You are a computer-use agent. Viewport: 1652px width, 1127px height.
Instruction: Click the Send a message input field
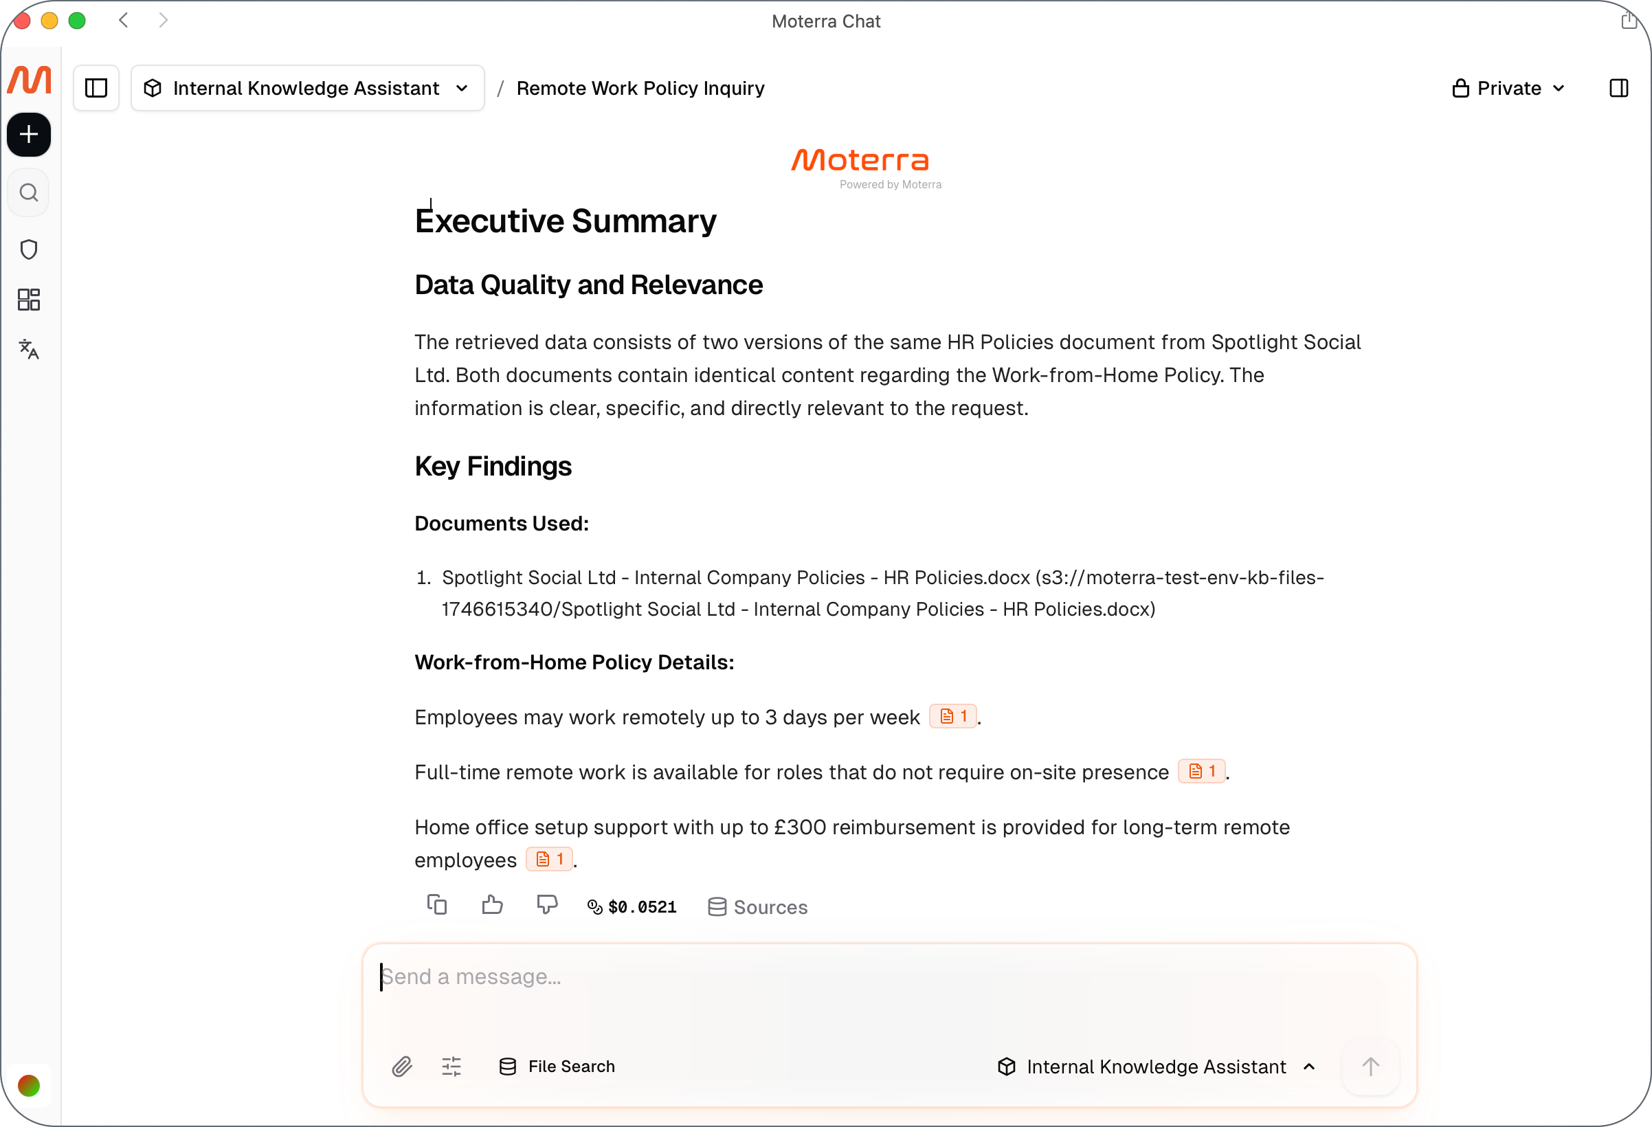(890, 977)
